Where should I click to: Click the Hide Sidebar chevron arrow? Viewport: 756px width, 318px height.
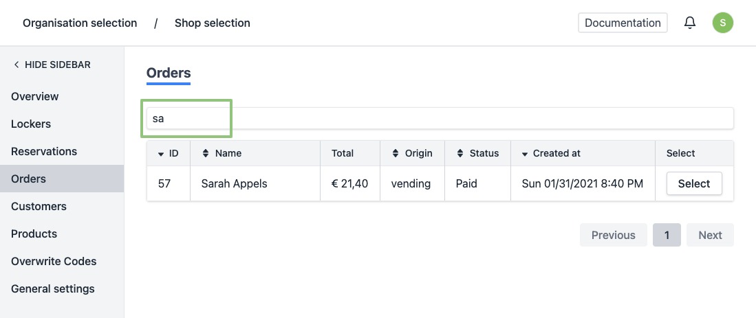(x=17, y=65)
